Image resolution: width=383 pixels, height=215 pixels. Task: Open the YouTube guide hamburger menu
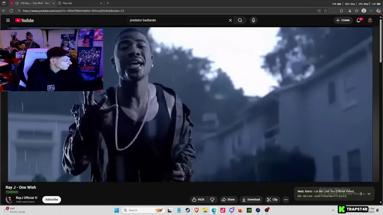[8, 20]
